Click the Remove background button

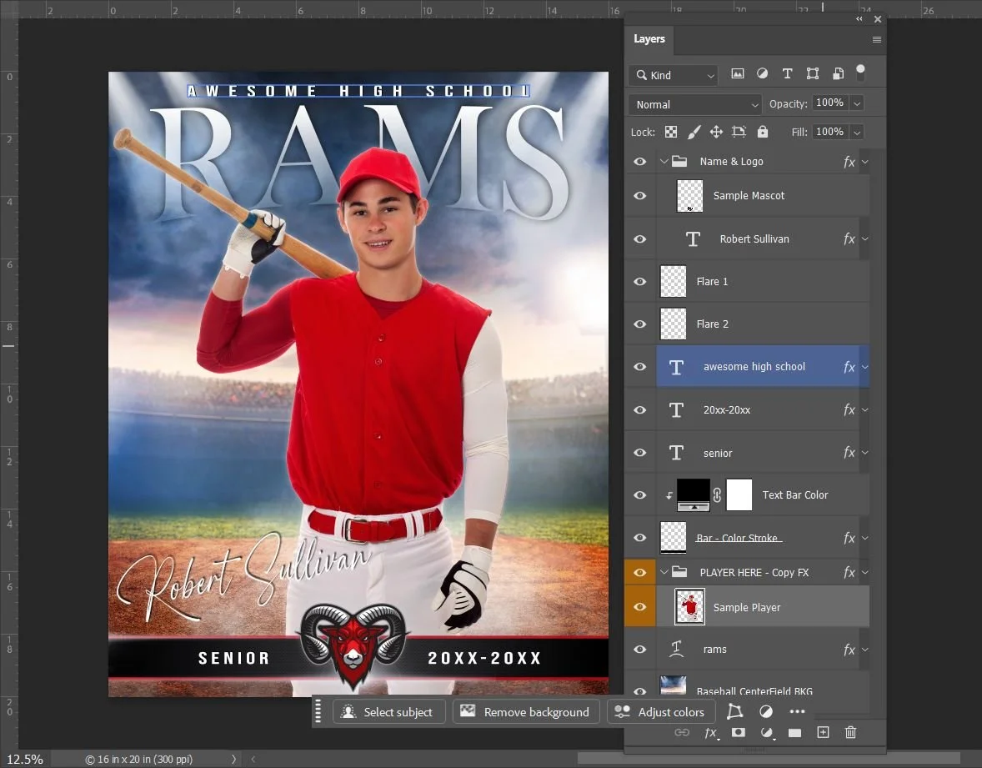point(526,711)
